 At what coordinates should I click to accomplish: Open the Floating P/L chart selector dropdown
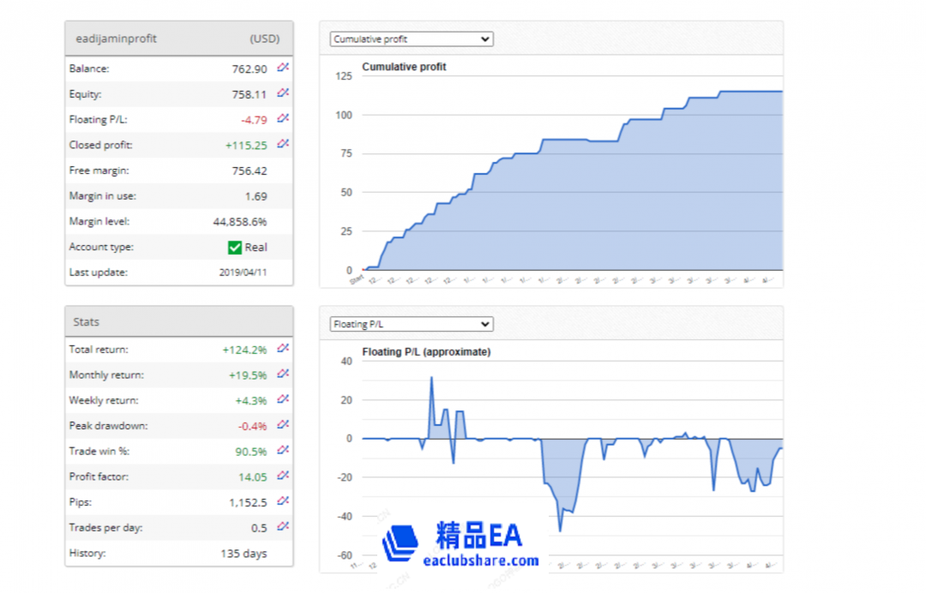(x=411, y=324)
